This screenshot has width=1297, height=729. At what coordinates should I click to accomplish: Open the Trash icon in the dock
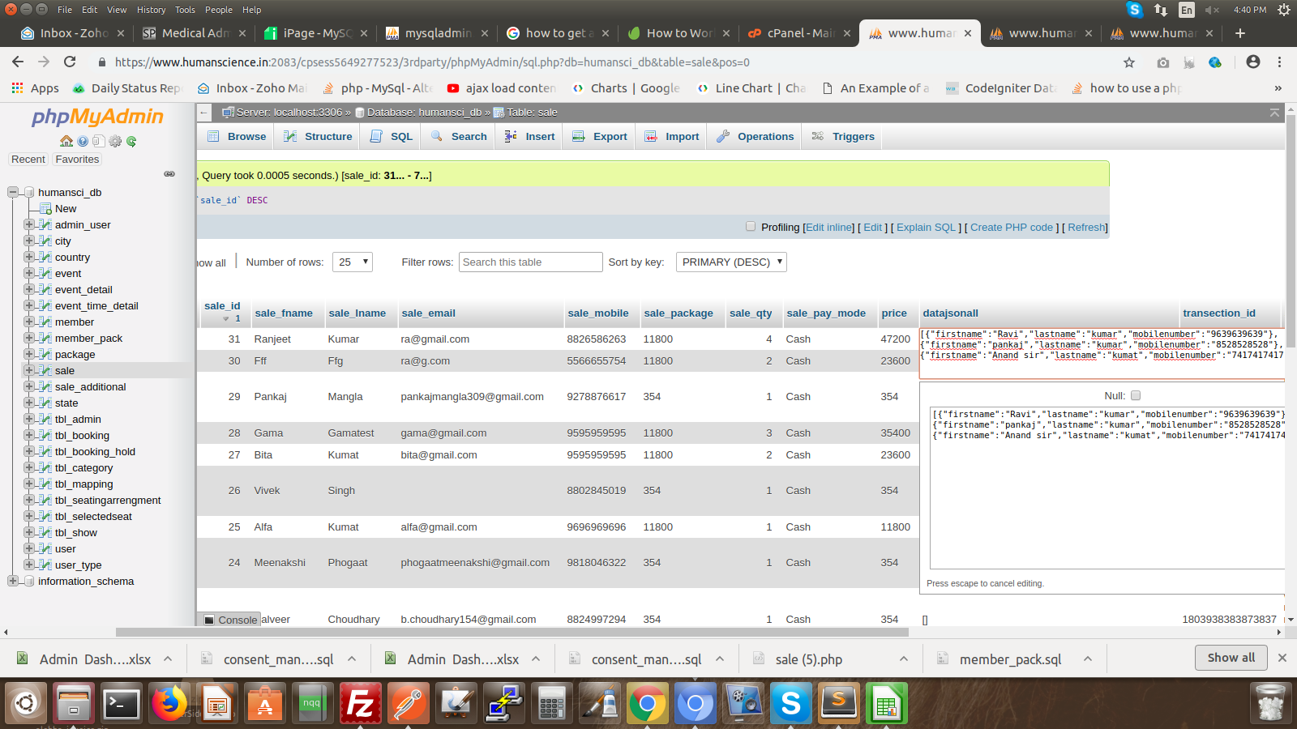pos(1270,703)
